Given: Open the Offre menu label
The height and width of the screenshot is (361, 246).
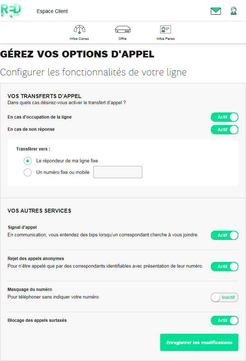Looking at the screenshot, I should point(122,39).
